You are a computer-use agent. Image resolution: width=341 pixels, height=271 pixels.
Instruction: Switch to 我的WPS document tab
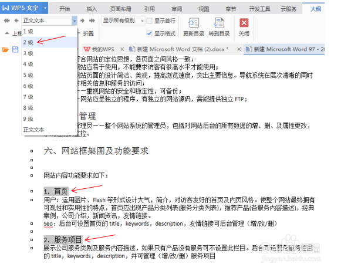pyautogui.click(x=99, y=49)
